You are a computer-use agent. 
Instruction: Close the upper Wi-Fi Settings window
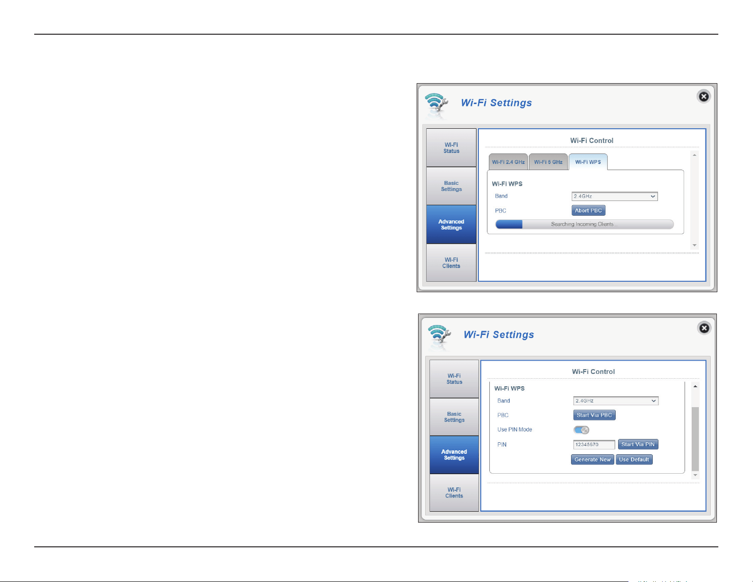704,96
